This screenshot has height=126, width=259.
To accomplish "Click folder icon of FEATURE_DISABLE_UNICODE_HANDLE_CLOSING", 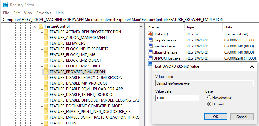I will tap(46, 100).
